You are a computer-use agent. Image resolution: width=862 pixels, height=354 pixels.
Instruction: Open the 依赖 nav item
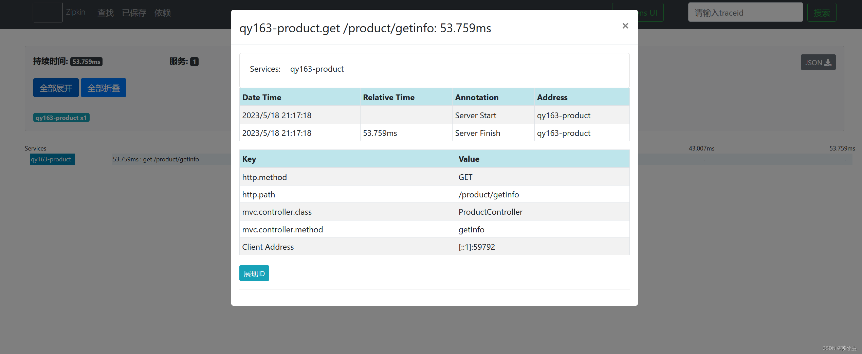(x=163, y=13)
